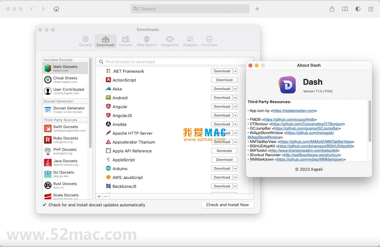Focus the main Search field at top
380x247 pixels.
point(190,9)
